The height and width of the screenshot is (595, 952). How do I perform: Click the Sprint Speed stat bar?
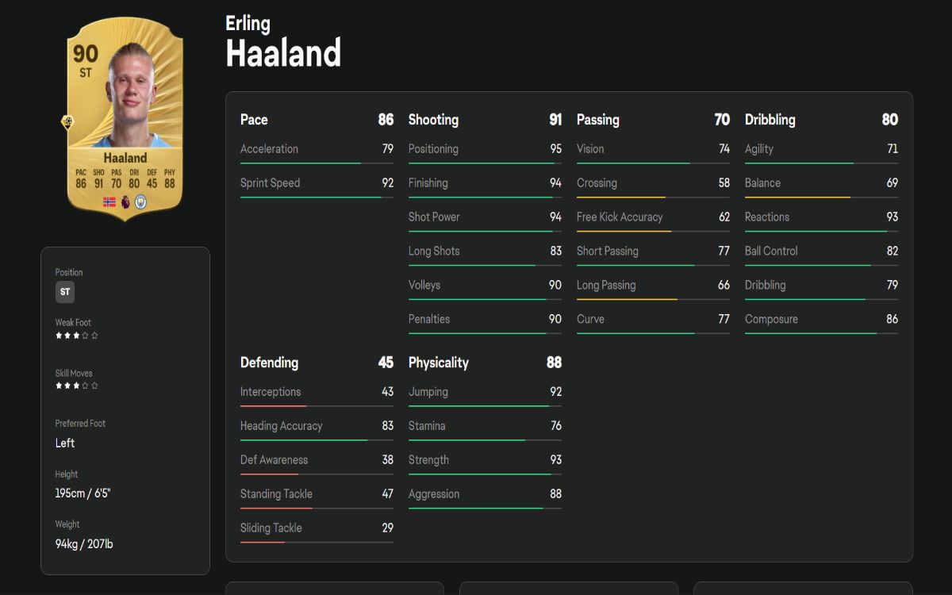coord(317,197)
